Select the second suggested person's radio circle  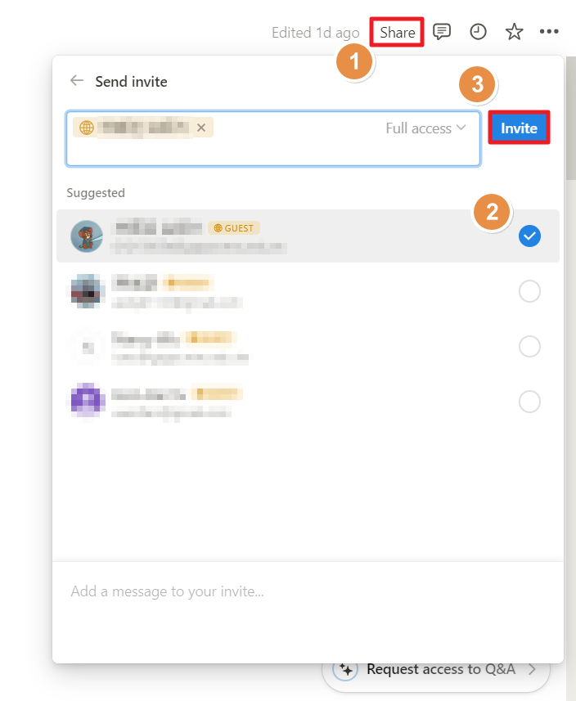click(529, 291)
